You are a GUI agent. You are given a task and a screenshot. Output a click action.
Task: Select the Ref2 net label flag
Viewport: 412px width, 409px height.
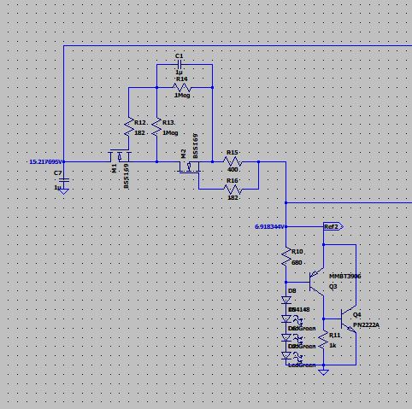click(x=333, y=226)
